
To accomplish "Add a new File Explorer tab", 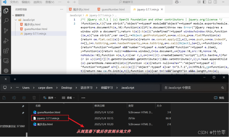I will pyautogui.click(x=15, y=79).
